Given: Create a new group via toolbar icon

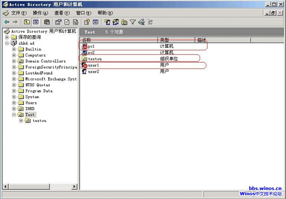Looking at the screenshot, I should pos(115,22).
